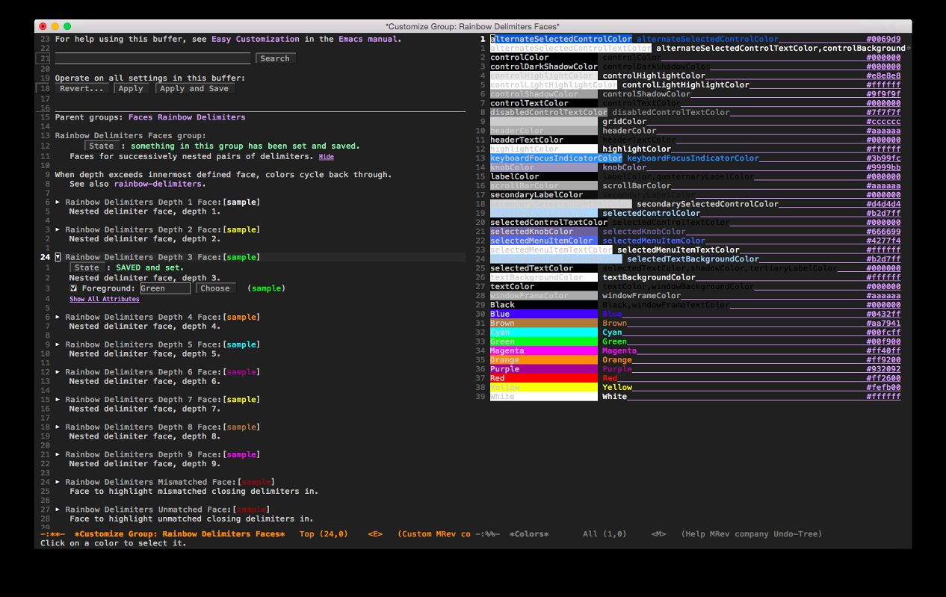Pick the Orange swatch in Colors list
The height and width of the screenshot is (597, 946).
tap(544, 360)
